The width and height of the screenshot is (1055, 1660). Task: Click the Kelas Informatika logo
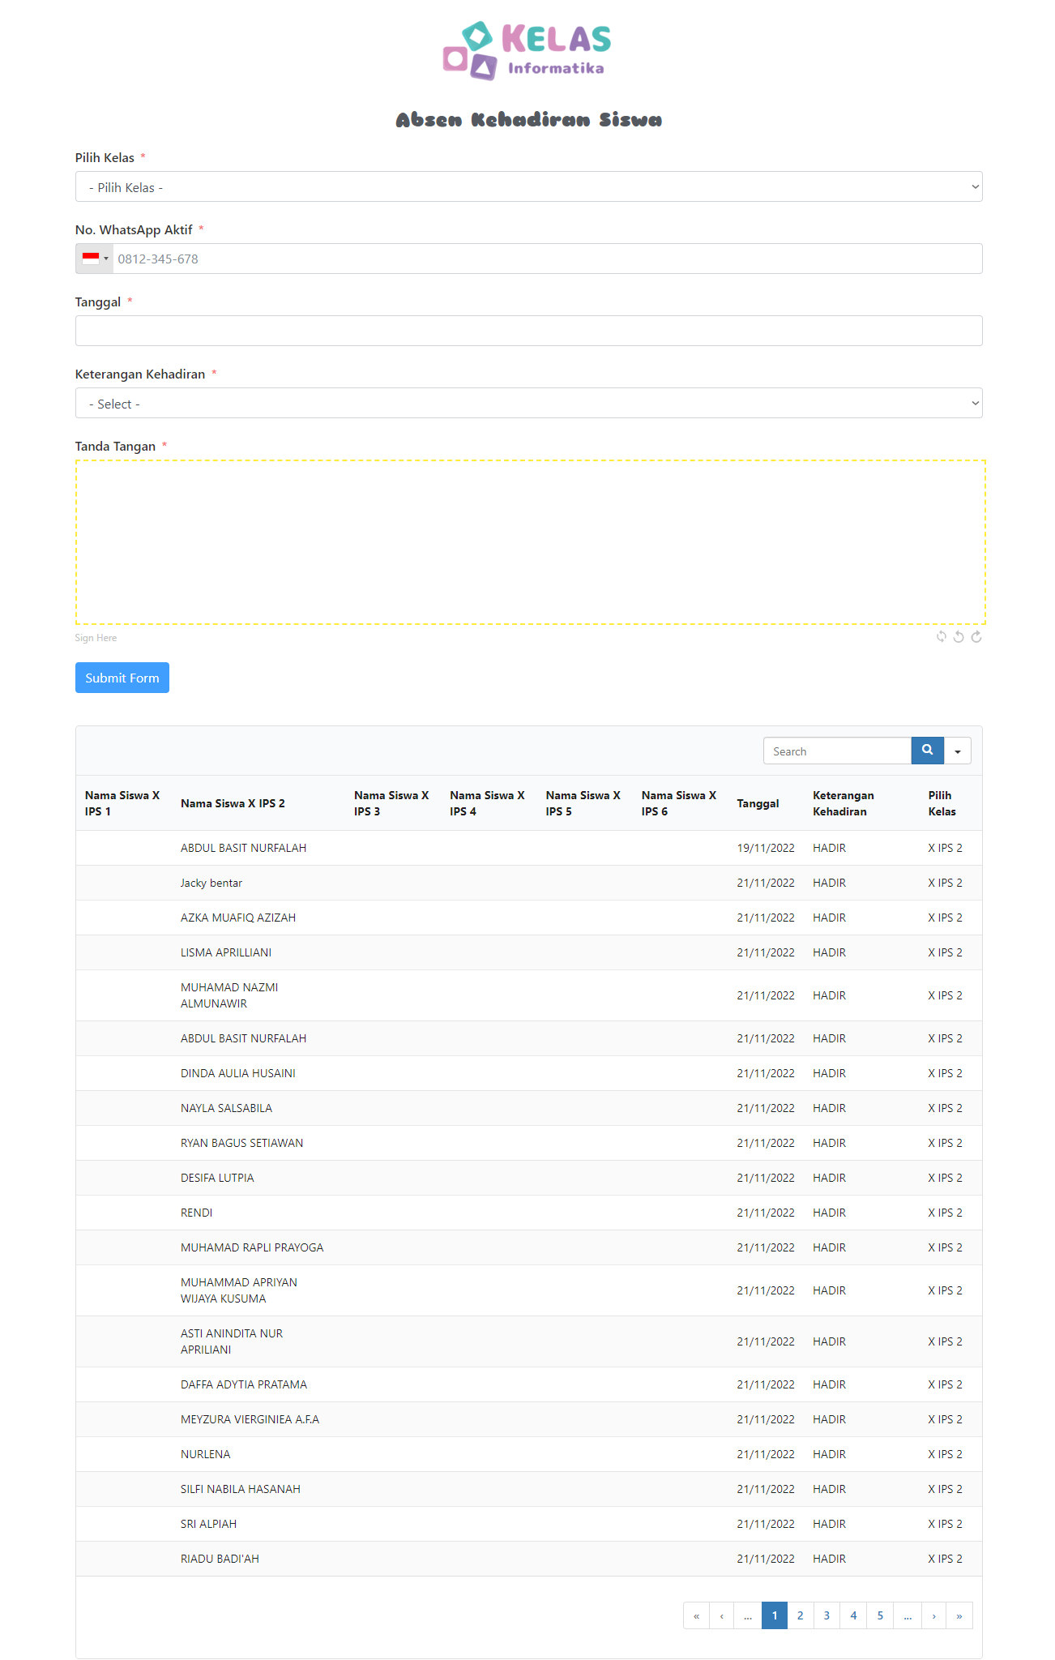tap(527, 51)
